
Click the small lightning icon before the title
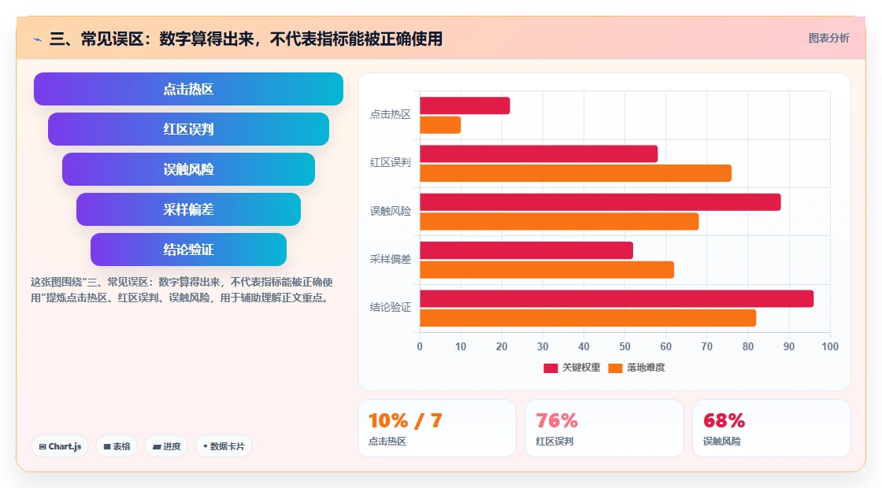[x=38, y=39]
